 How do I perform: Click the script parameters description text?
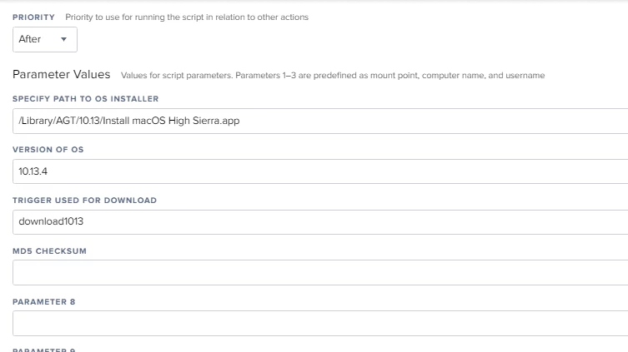[x=333, y=75]
